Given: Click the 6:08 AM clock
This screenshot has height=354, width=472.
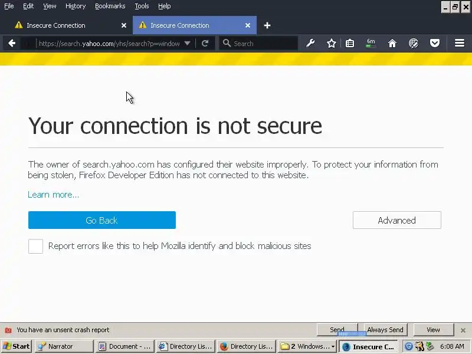Looking at the screenshot, I should pyautogui.click(x=452, y=346).
